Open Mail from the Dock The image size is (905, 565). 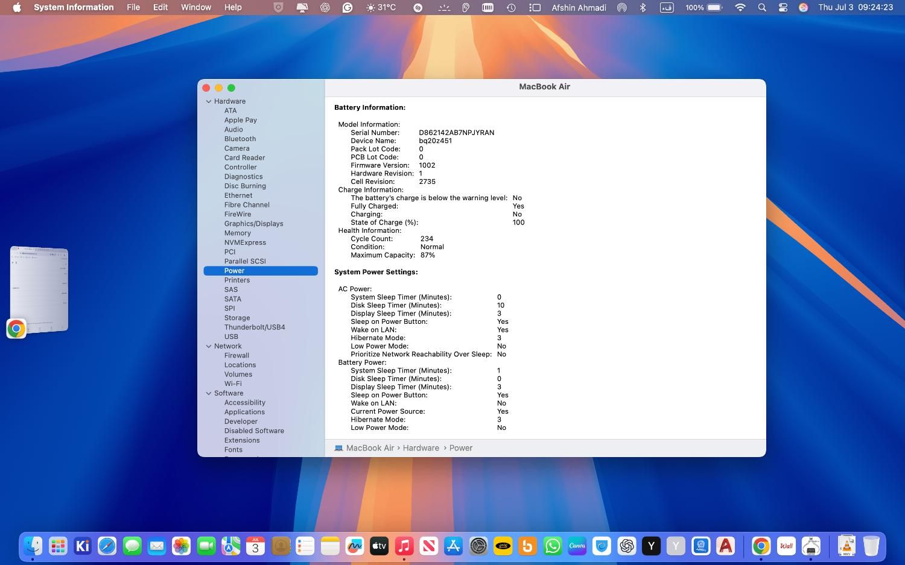point(157,546)
